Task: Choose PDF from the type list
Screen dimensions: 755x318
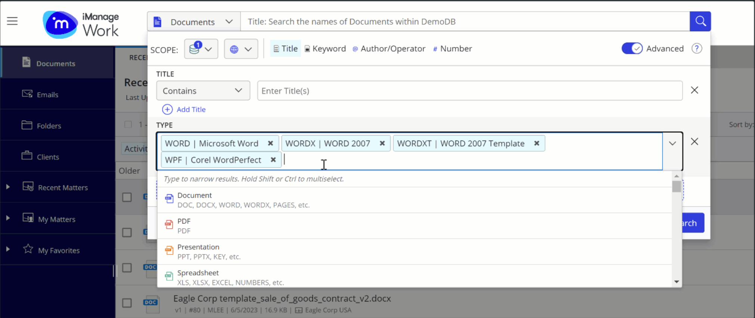Action: [184, 226]
